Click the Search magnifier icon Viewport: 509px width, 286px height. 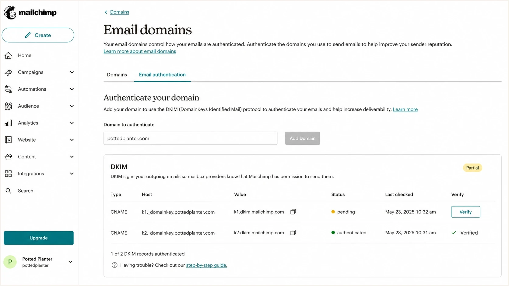pyautogui.click(x=9, y=191)
